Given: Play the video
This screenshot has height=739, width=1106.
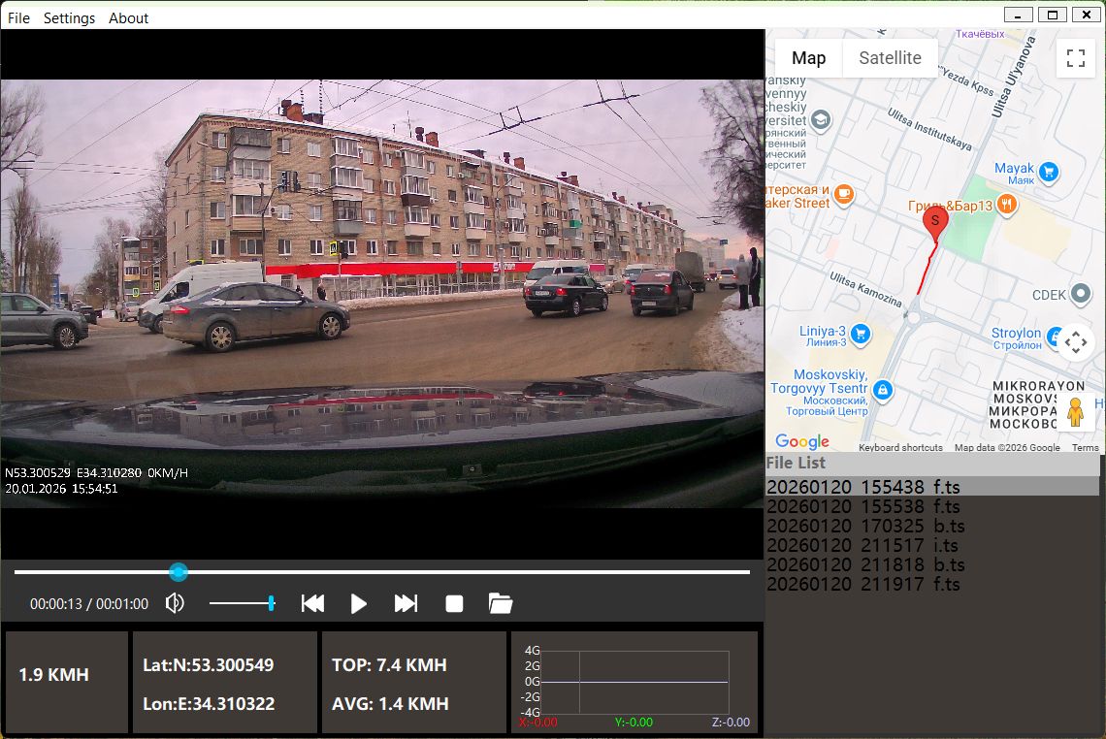Looking at the screenshot, I should tap(358, 603).
